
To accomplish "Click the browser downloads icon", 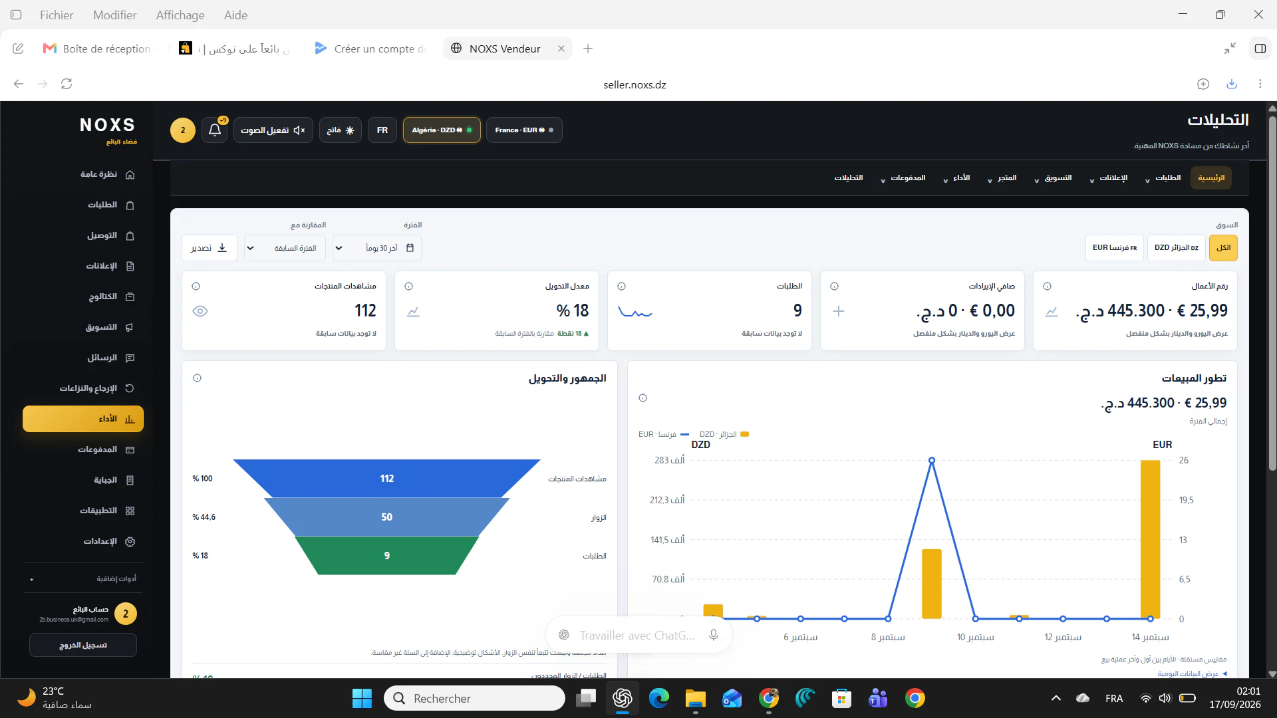I will [x=1232, y=84].
